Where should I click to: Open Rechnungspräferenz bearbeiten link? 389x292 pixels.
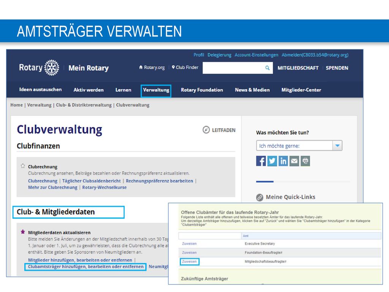[159, 181]
